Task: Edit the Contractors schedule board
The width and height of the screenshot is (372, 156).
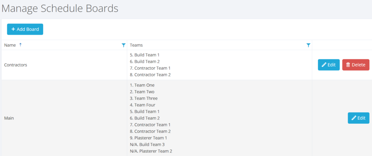Action: [328, 65]
